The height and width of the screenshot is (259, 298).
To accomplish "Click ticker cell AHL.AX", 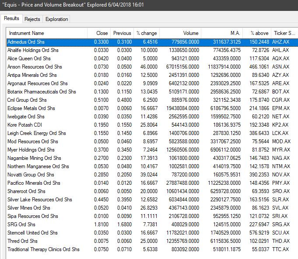I will tap(280, 50).
